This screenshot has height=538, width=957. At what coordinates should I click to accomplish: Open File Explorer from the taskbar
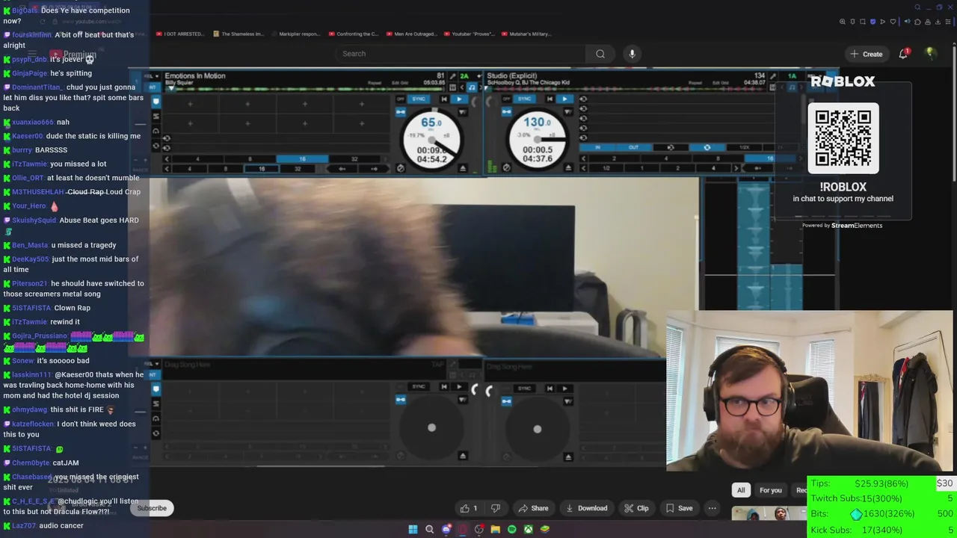tap(495, 529)
